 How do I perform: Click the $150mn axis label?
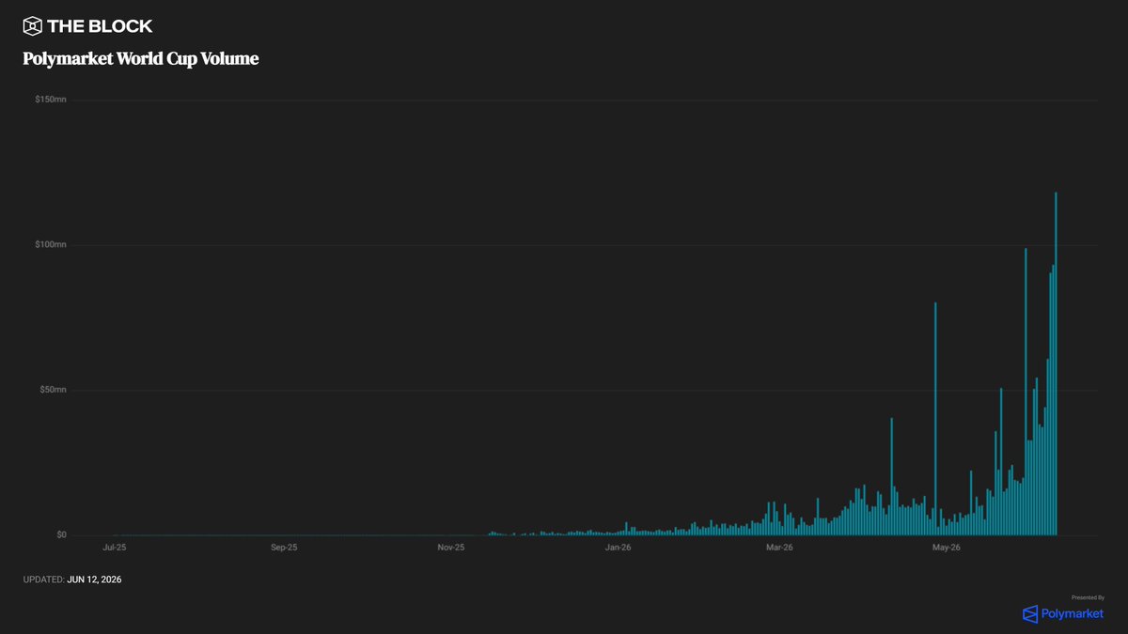[52, 100]
